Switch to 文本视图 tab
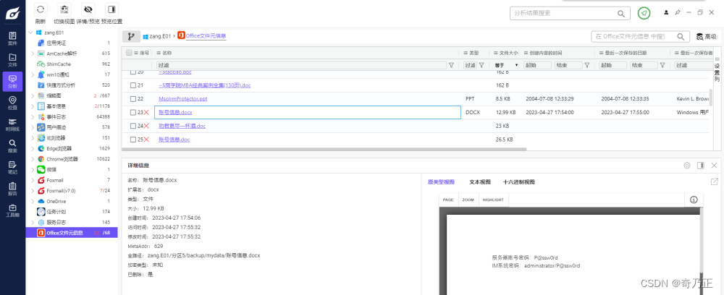Screen dimensions: 724x295 click(x=480, y=182)
